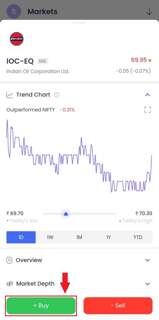Viewport: 159px width, 320px height.
Task: Tap the red Sell button
Action: tap(118, 306)
